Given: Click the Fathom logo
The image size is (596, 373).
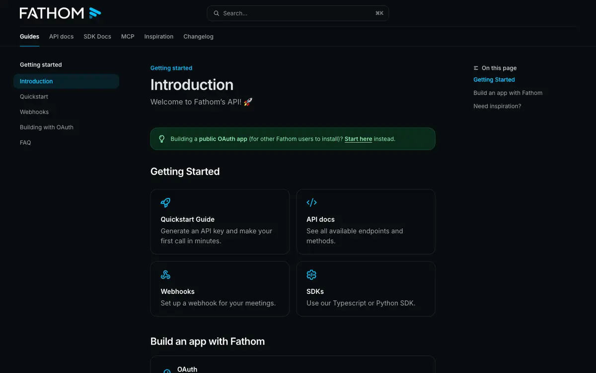Looking at the screenshot, I should pos(60,13).
